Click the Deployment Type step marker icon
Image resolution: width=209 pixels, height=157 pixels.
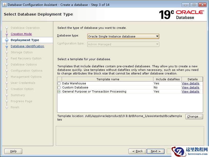pyautogui.click(x=7, y=40)
